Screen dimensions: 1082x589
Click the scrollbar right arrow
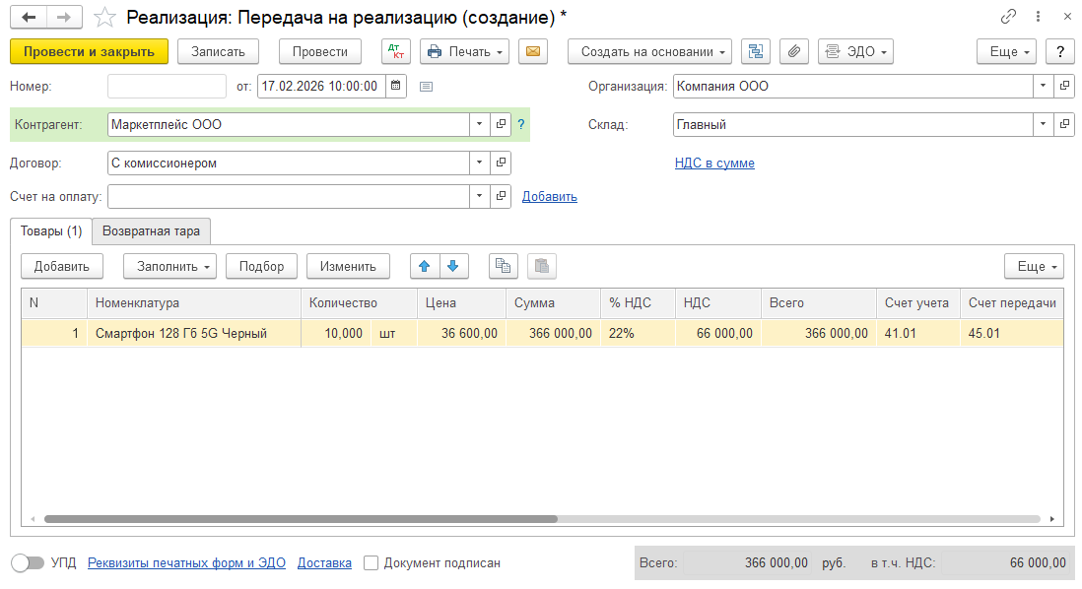point(1052,519)
